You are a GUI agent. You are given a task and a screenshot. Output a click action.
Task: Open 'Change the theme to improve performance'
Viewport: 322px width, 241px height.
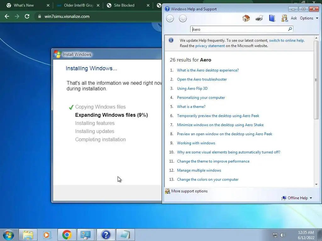coord(213,161)
